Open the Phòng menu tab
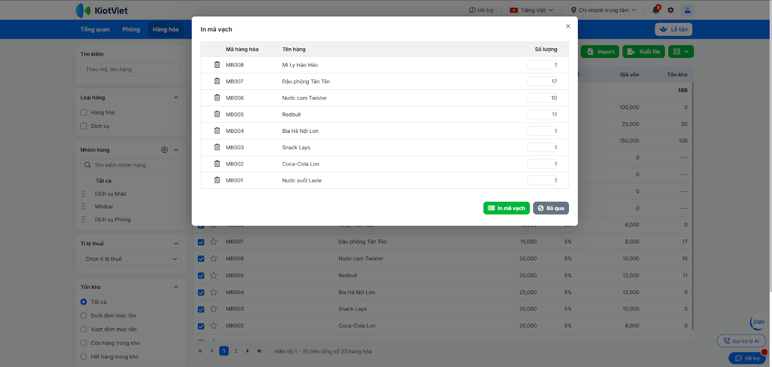772x367 pixels. 131,29
